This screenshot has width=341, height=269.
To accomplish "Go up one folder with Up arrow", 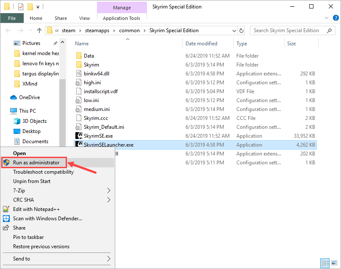I will click(x=39, y=31).
